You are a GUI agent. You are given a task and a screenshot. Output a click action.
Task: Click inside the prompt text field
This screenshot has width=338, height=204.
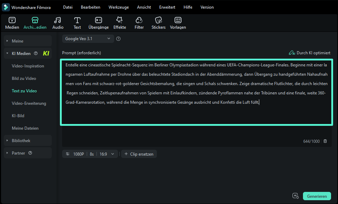click(x=196, y=114)
